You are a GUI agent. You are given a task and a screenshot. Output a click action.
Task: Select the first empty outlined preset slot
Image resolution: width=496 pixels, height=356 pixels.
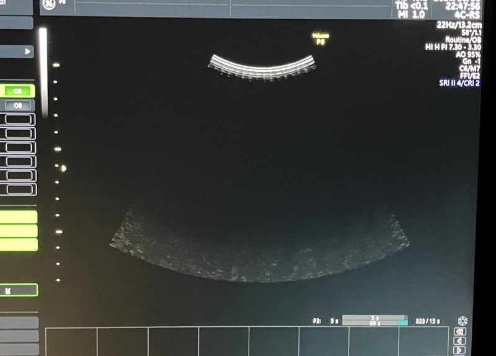18,119
